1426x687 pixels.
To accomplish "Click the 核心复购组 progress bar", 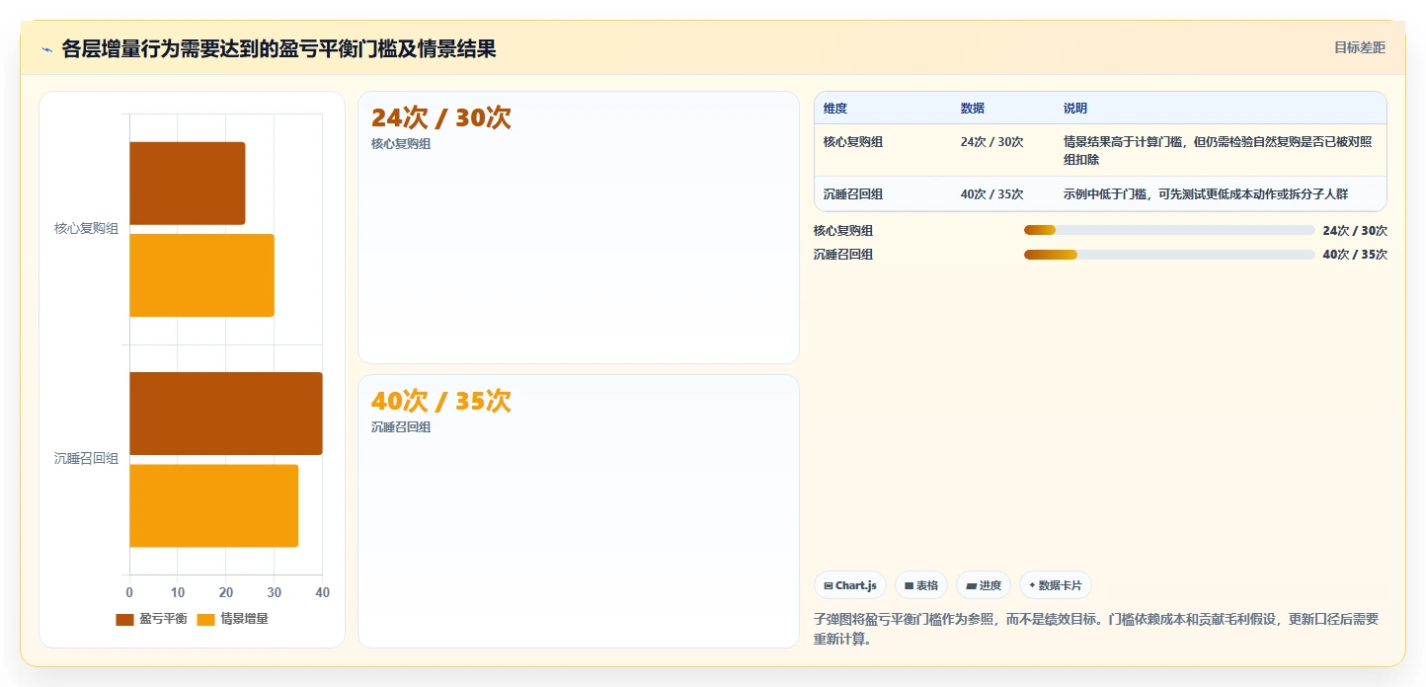I will tap(1169, 230).
